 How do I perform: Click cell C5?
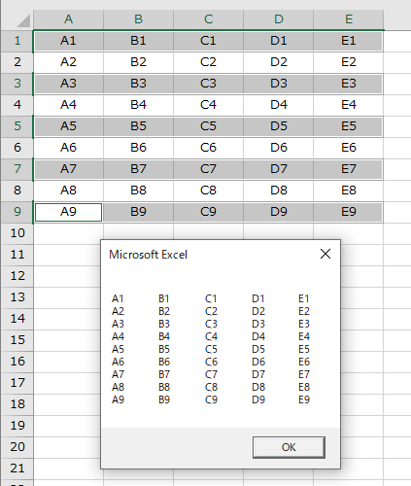208,126
